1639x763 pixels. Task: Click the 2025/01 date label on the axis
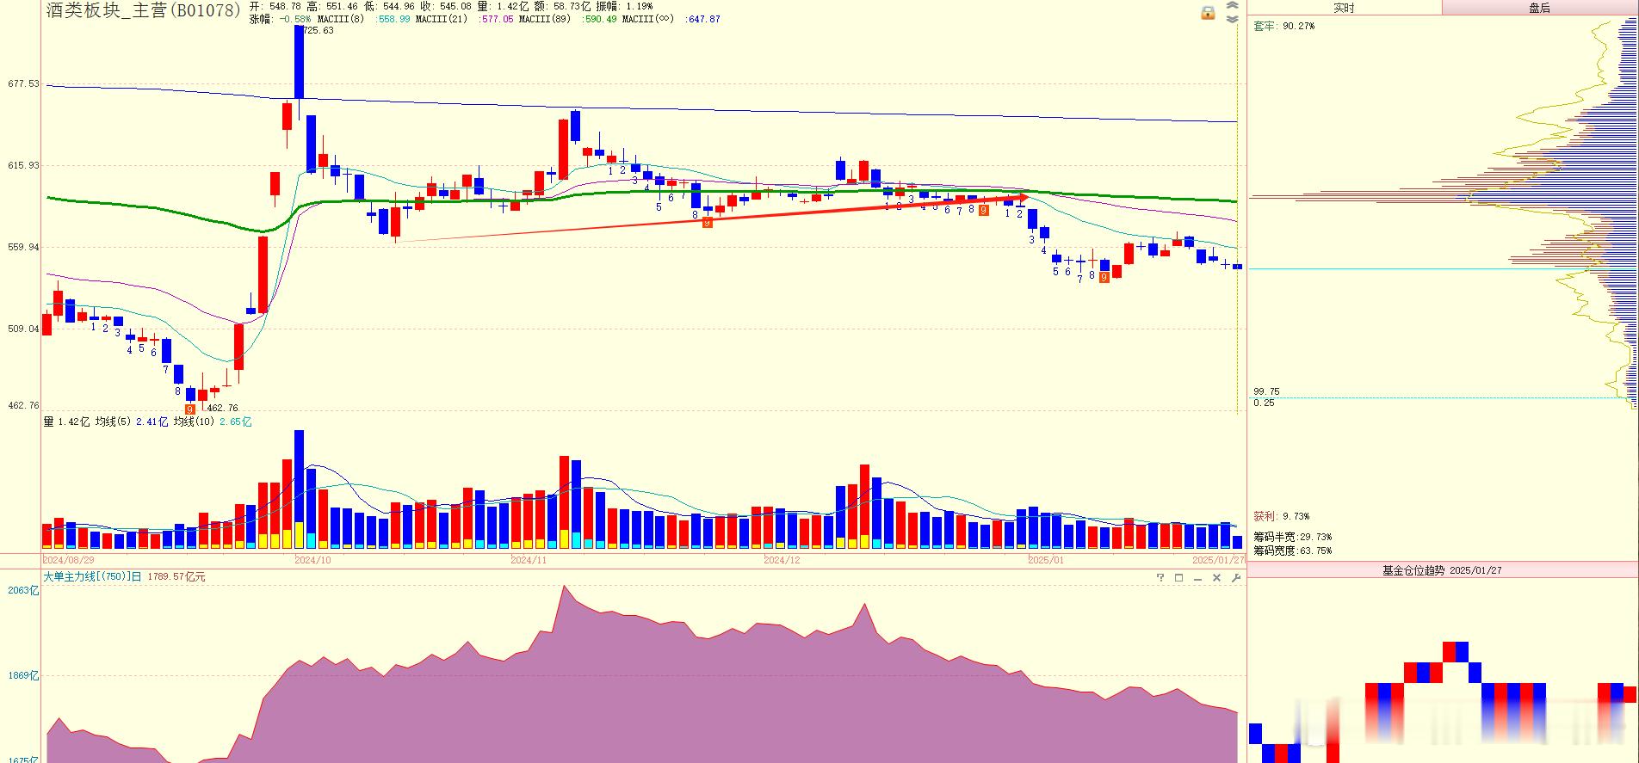click(x=1046, y=560)
